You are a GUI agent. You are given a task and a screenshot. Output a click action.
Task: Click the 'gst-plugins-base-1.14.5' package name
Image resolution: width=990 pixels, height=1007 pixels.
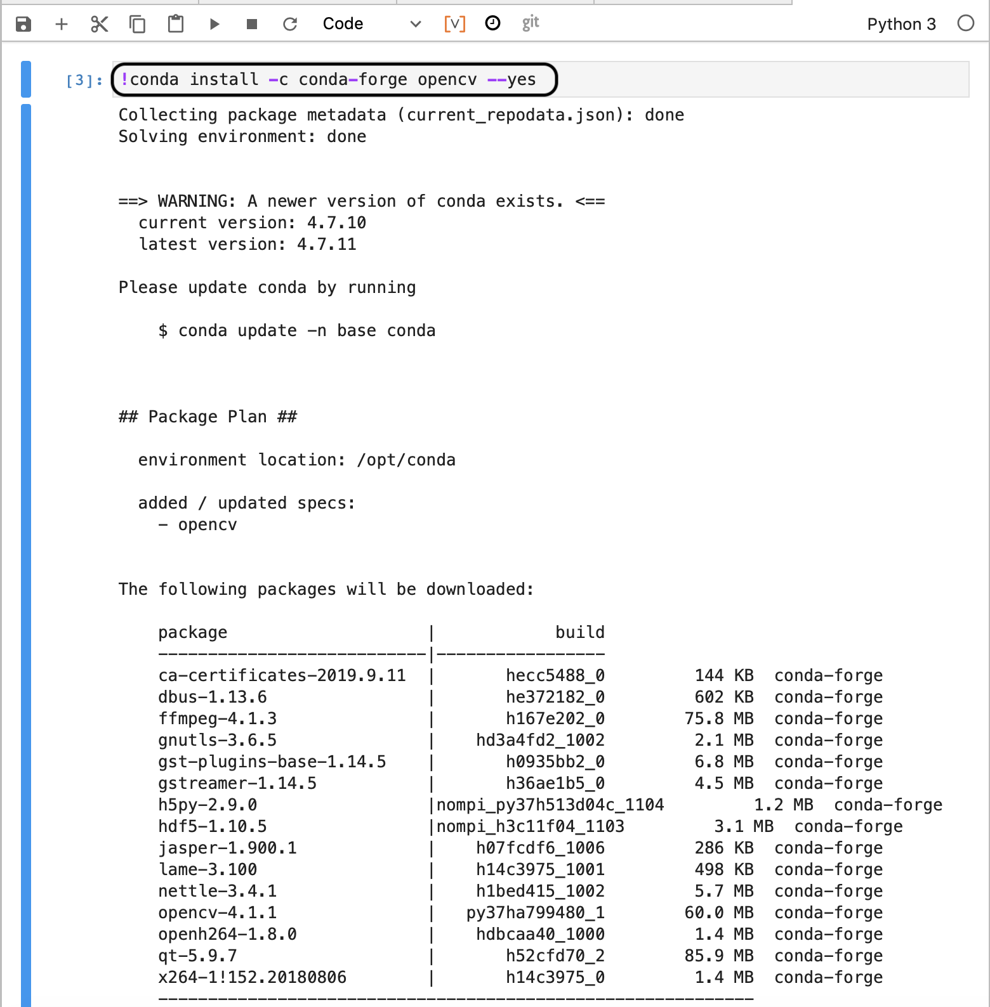[272, 762]
